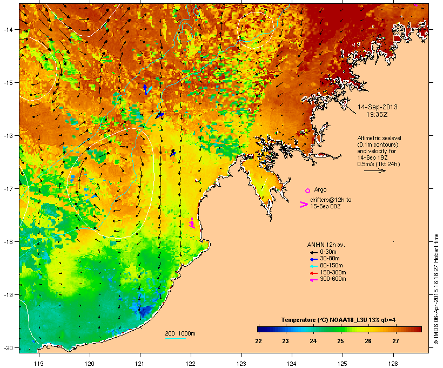The height and width of the screenshot is (368, 443).
Task: Click the longitude axis label 126
Action: point(393,364)
